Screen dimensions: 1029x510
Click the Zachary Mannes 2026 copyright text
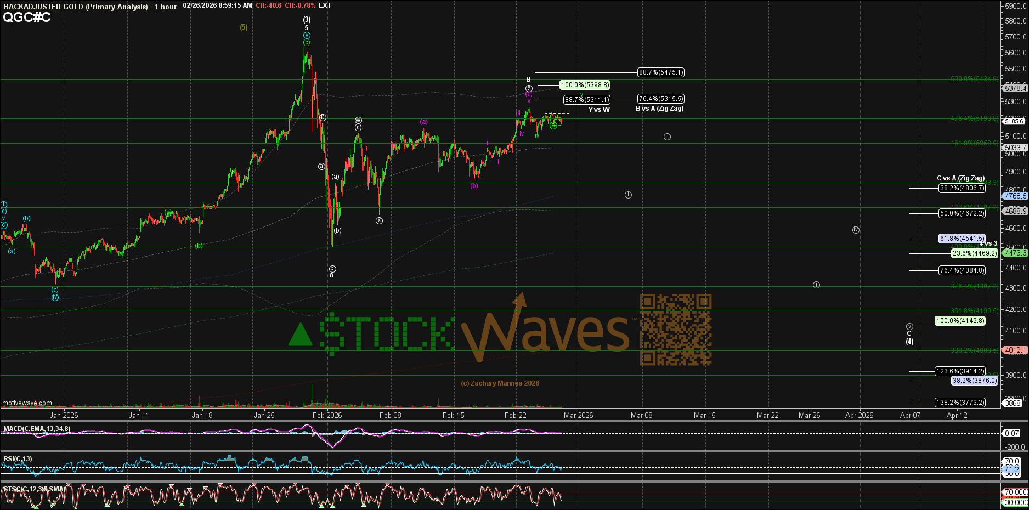coord(500,383)
